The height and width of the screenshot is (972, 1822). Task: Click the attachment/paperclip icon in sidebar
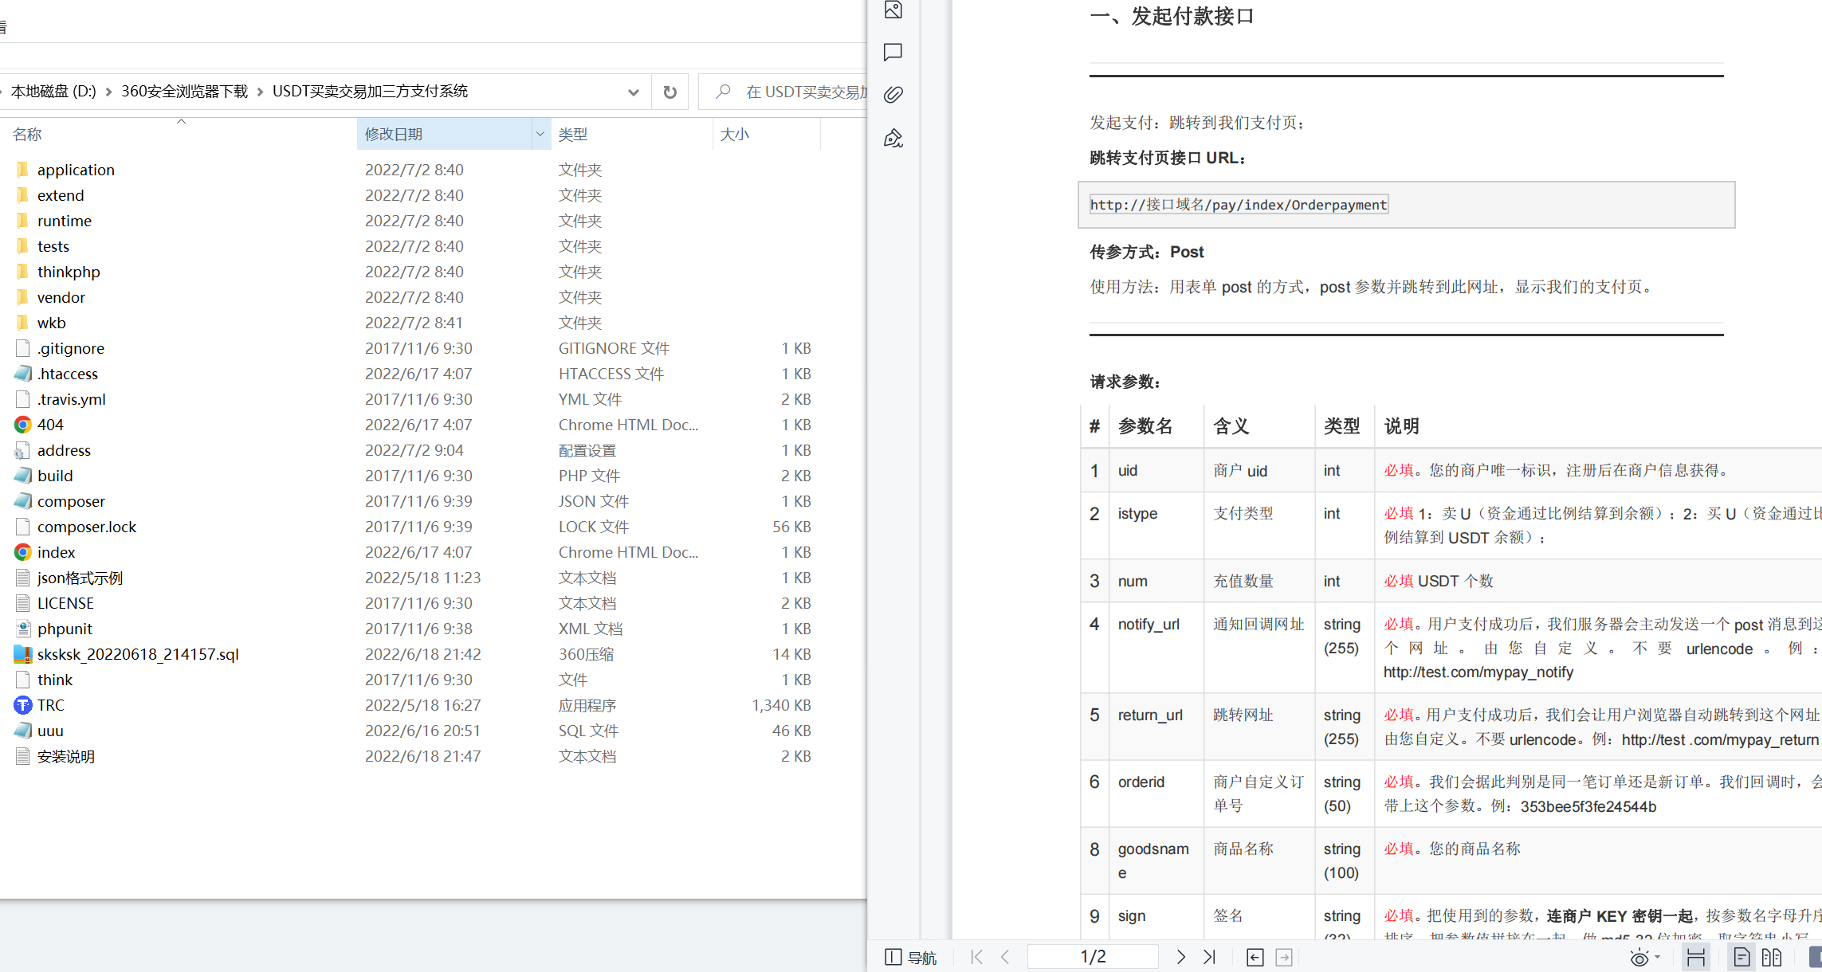click(893, 94)
